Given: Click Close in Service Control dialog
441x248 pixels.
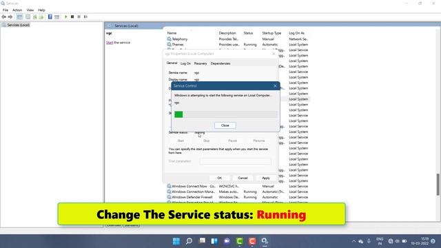Looking at the screenshot, I should coord(225,125).
